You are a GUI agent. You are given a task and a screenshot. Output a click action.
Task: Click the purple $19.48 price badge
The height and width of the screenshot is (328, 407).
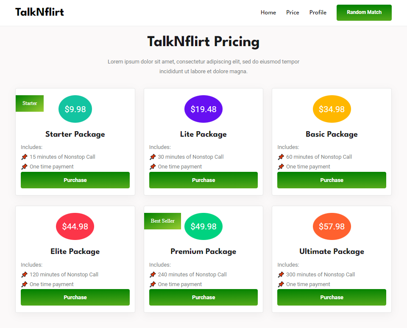click(x=203, y=109)
